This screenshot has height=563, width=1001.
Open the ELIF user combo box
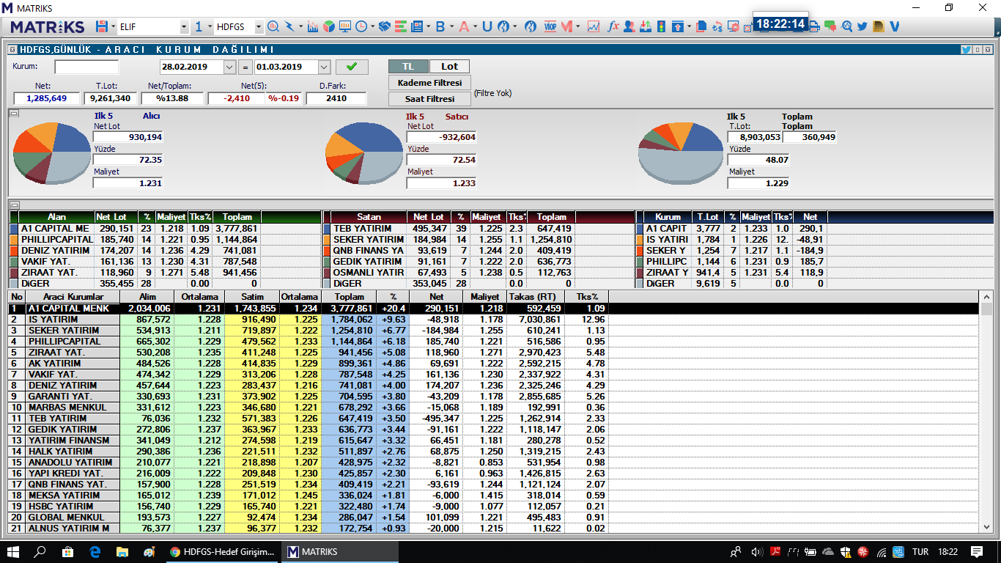tap(153, 27)
